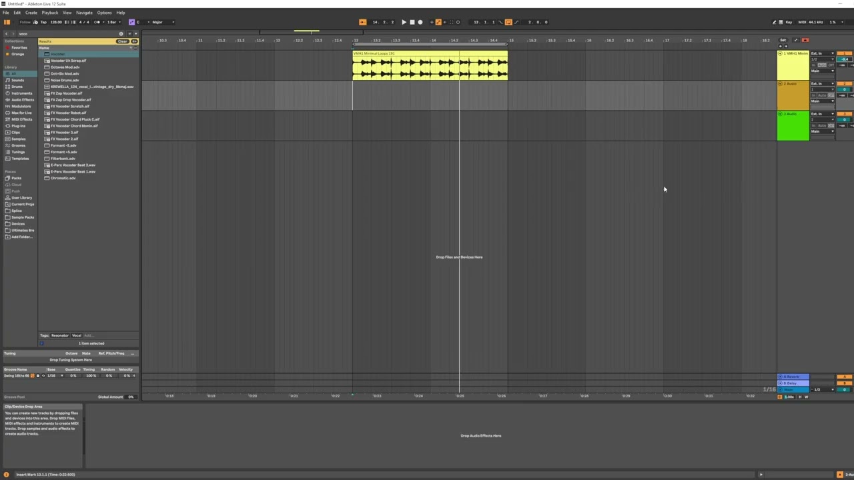Select Favorites collection
The image size is (854, 480).
pyautogui.click(x=19, y=47)
